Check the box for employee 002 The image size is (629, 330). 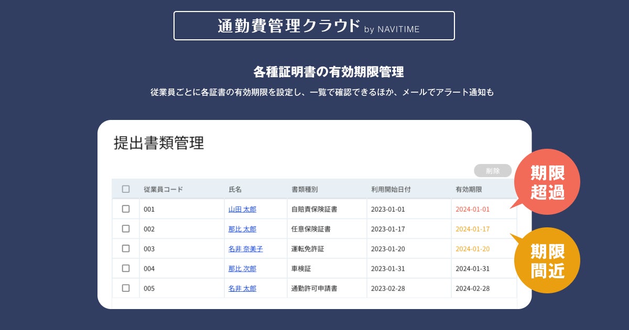126,229
